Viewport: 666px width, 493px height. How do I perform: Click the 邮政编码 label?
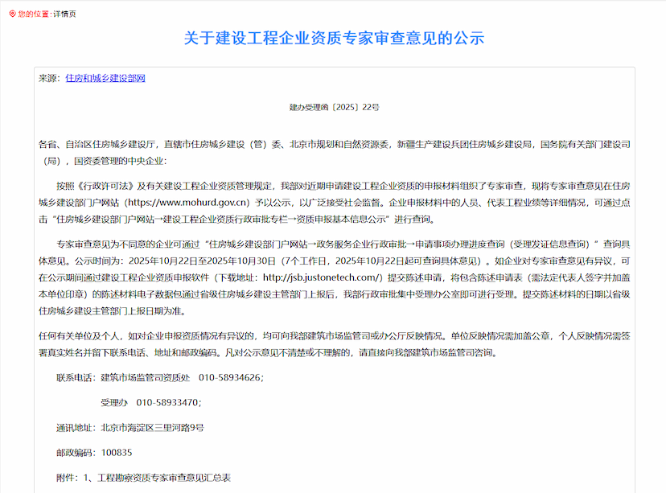pos(75,452)
